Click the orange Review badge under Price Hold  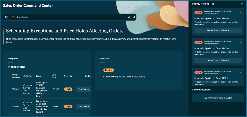(x=109, y=70)
